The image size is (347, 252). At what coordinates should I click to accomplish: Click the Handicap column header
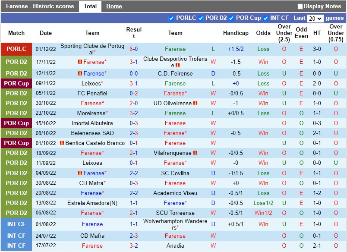(236, 33)
